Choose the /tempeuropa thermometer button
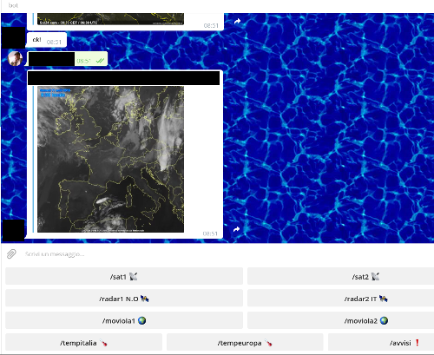This screenshot has height=355, width=434. point(245,343)
